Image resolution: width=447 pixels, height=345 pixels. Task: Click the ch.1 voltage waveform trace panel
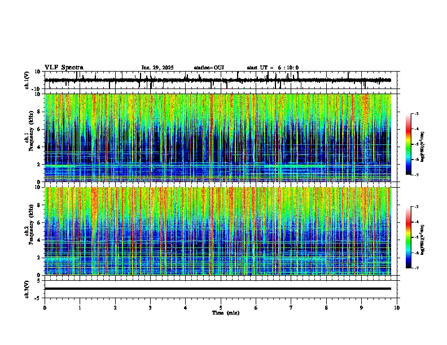(221, 80)
